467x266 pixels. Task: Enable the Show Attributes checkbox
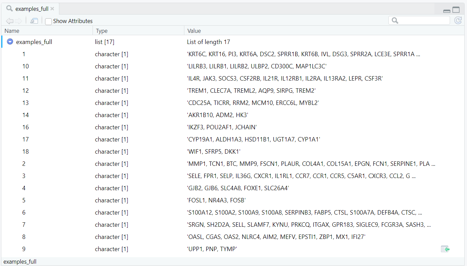coord(48,21)
